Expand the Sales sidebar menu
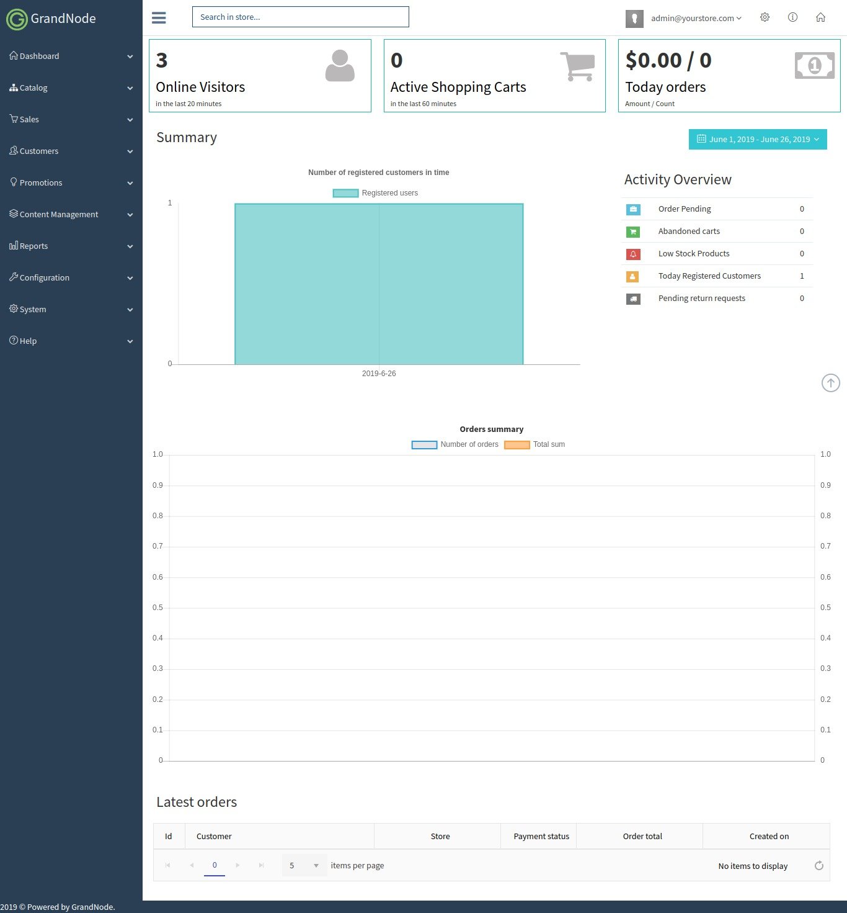Viewport: 847px width, 913px height. [71, 119]
